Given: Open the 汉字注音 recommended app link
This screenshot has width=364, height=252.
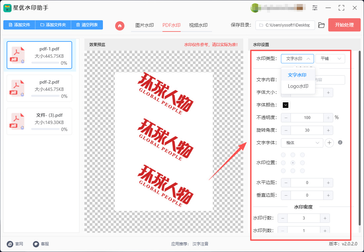Looking at the screenshot, I should point(200,244).
